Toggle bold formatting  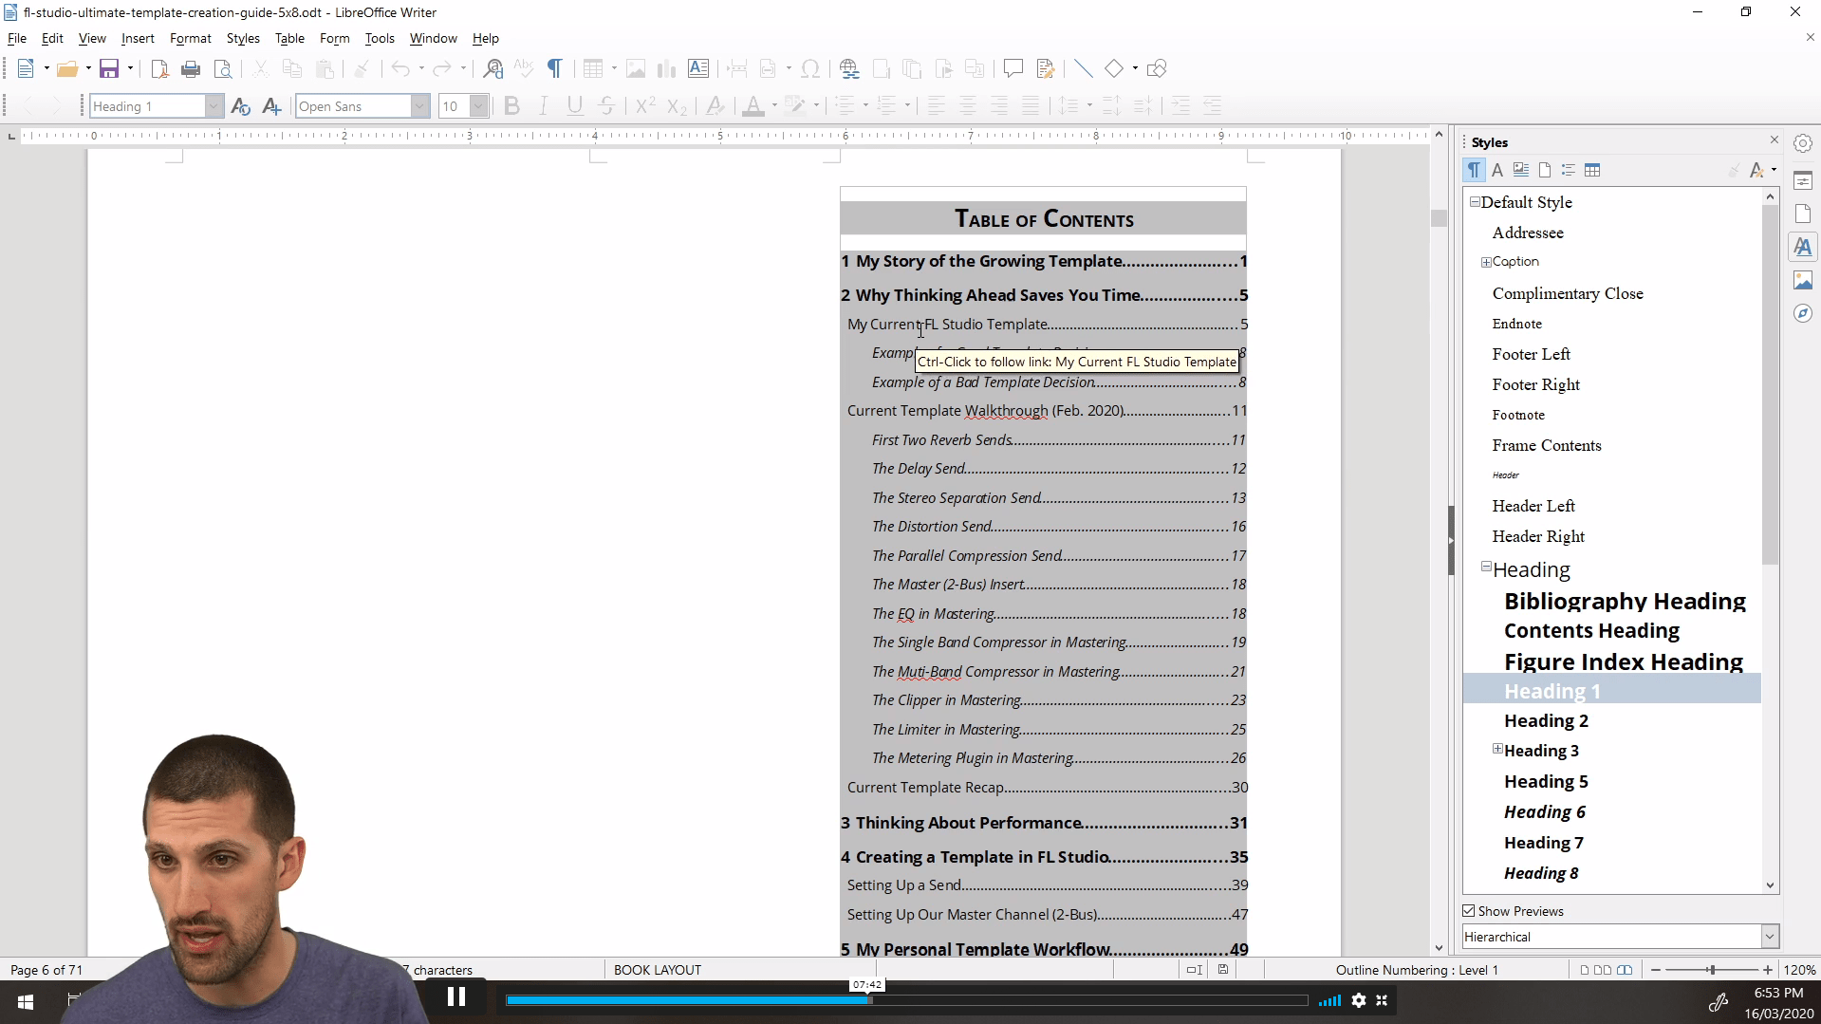coord(511,105)
